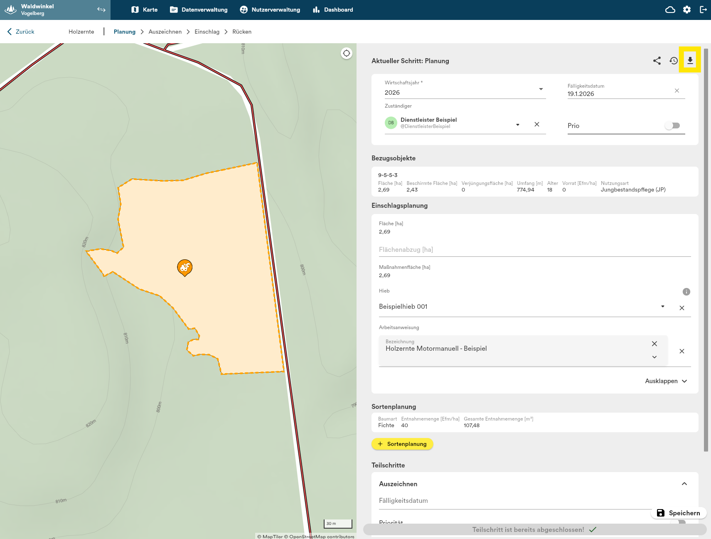Click the Speichern button

[679, 513]
